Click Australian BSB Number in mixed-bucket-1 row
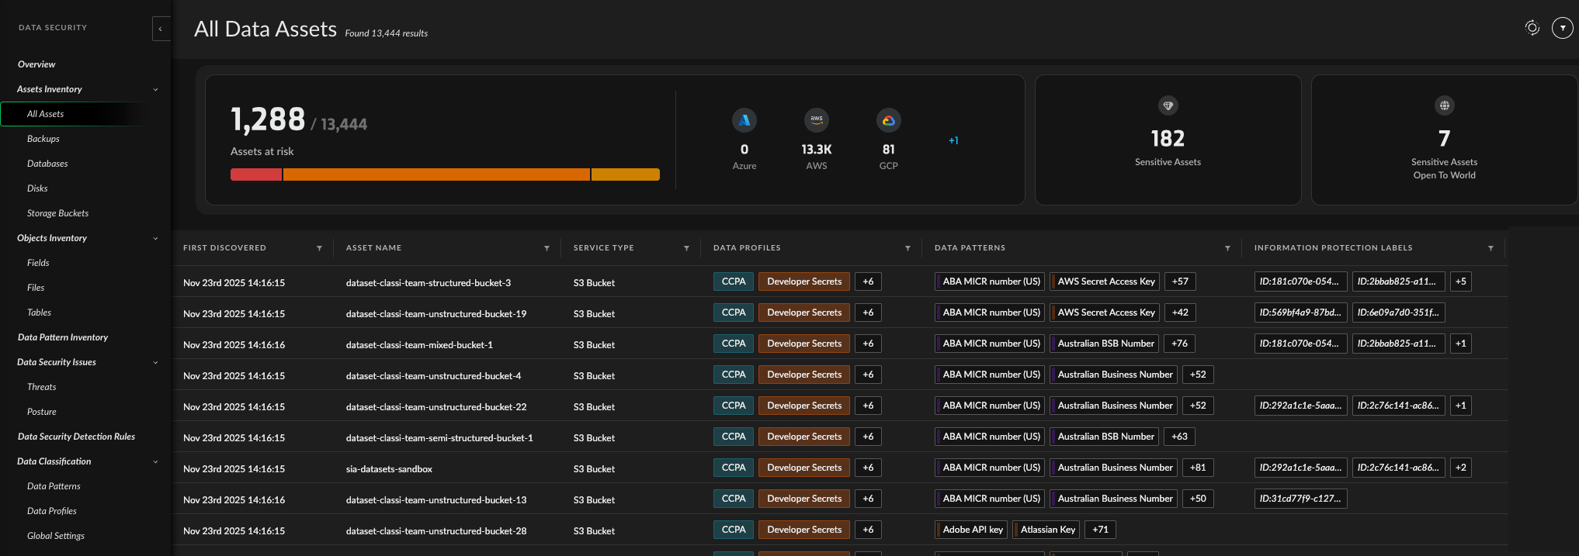 pyautogui.click(x=1104, y=344)
